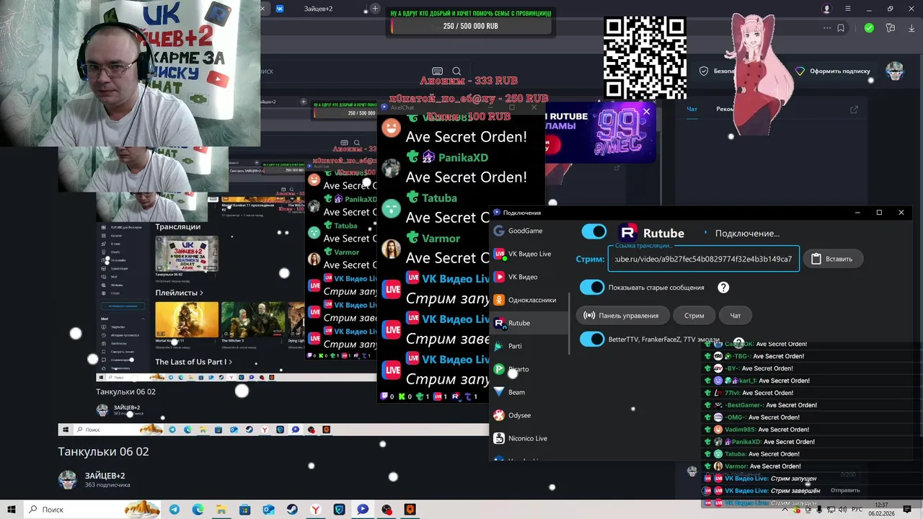The height and width of the screenshot is (519, 923).
Task: Open the browser profile icon
Action: tap(827, 9)
